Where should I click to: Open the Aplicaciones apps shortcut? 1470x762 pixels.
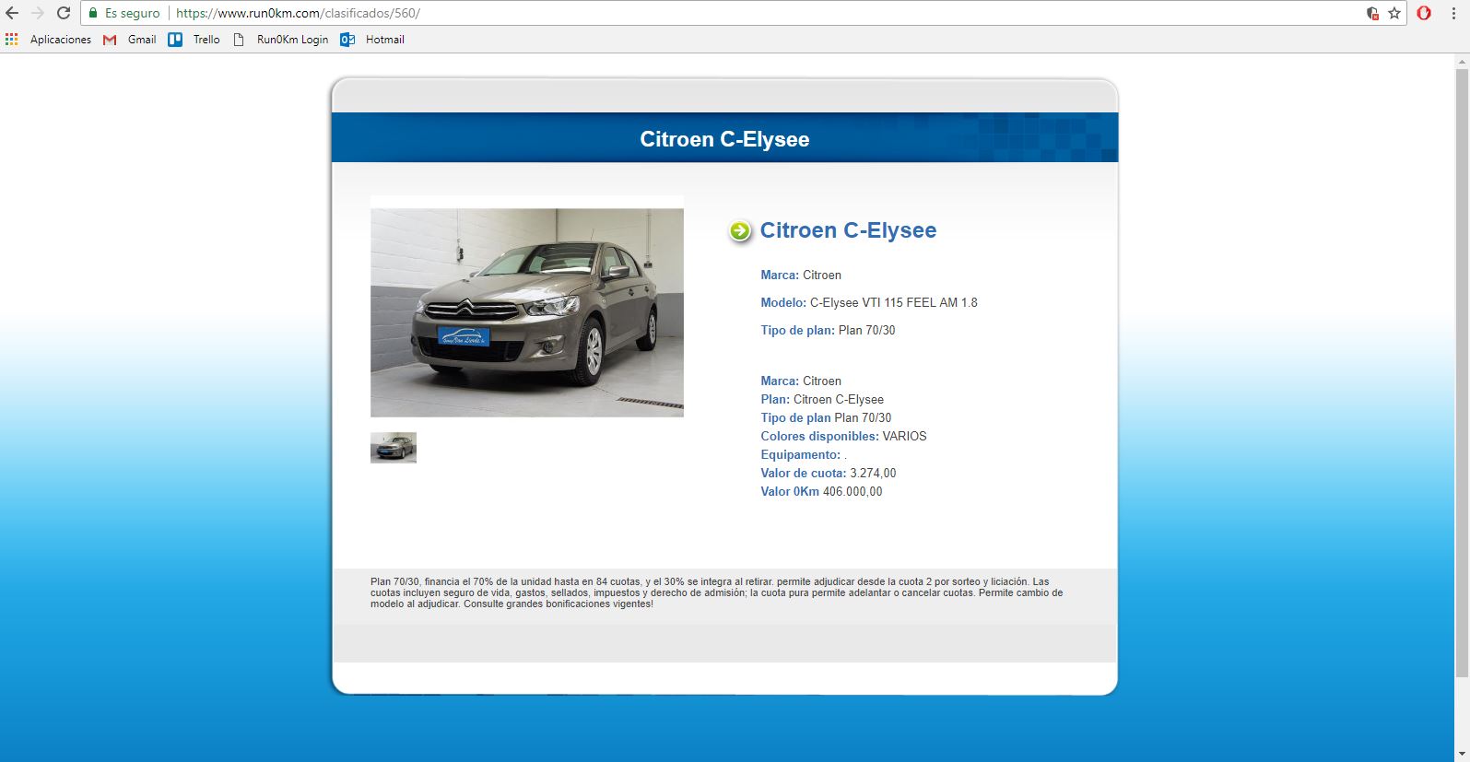(49, 40)
